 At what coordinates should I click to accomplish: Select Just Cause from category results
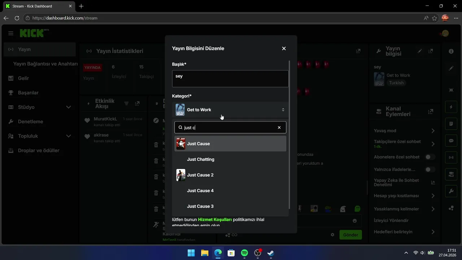[x=230, y=144]
